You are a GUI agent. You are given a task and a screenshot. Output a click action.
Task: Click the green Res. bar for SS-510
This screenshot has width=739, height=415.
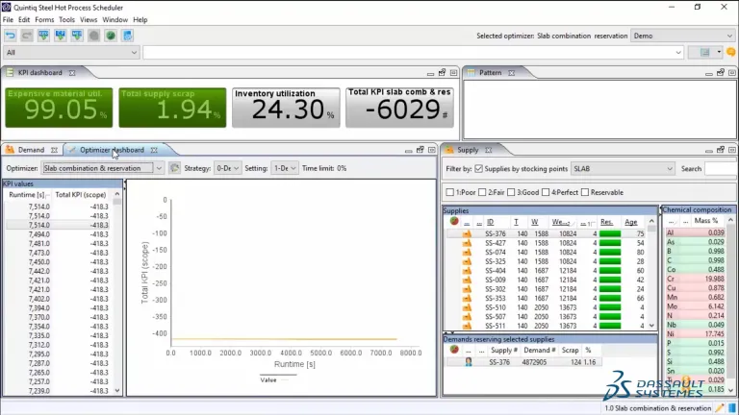pyautogui.click(x=610, y=307)
